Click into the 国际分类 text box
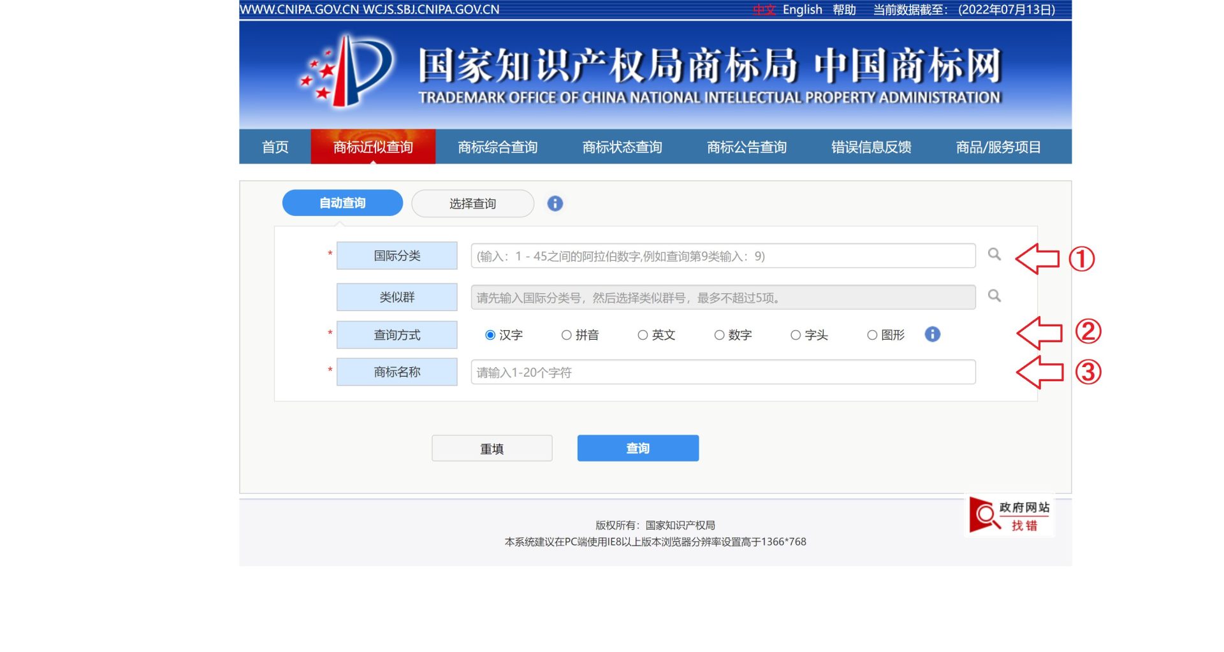This screenshot has width=1224, height=652. click(x=723, y=256)
